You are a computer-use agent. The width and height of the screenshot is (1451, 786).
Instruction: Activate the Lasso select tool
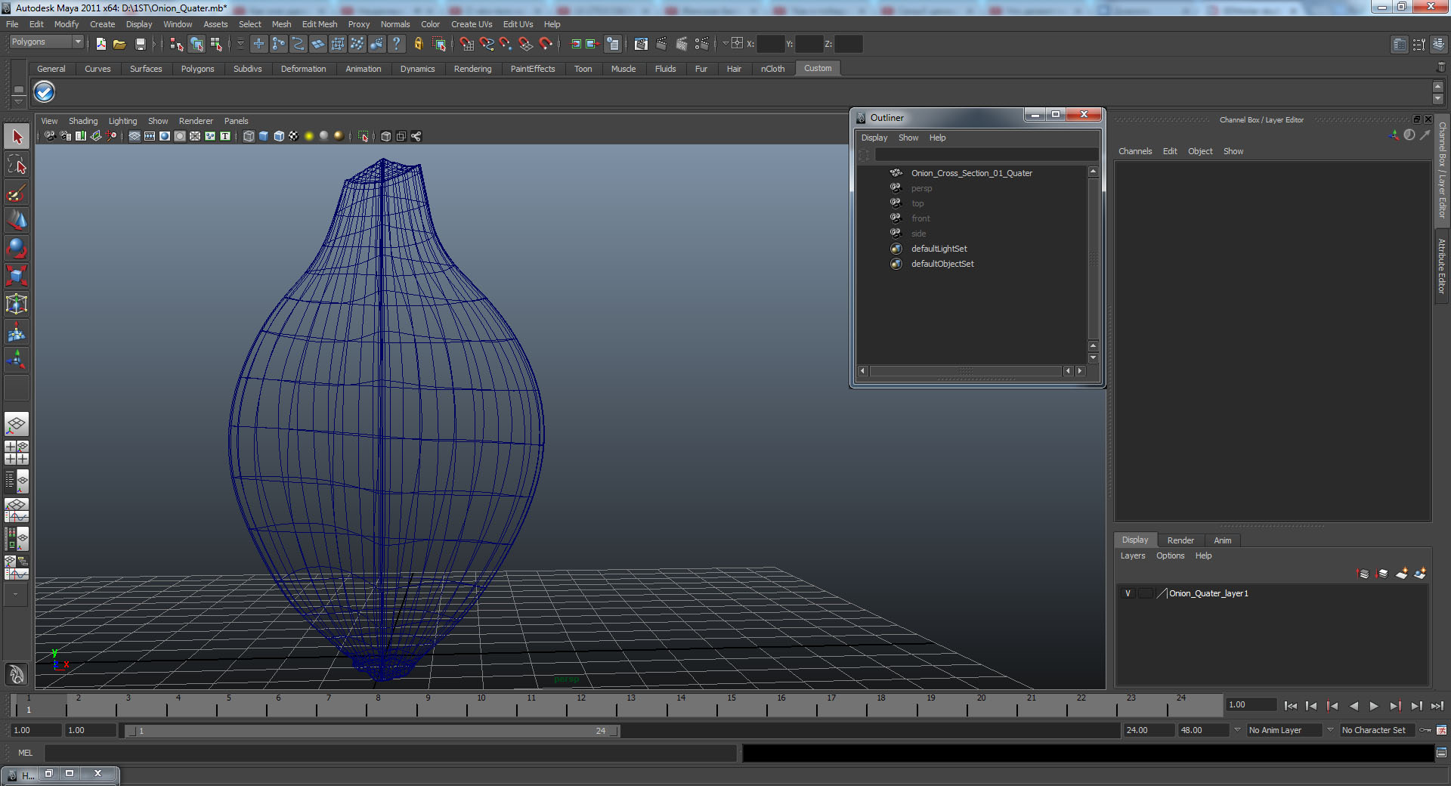click(17, 165)
